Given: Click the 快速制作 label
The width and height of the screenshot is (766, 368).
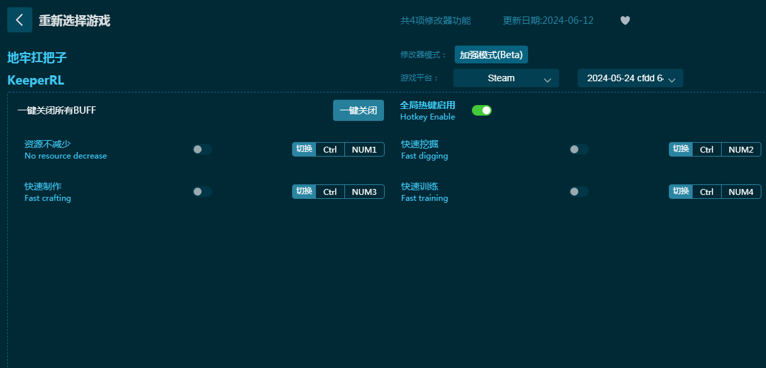Looking at the screenshot, I should [43, 186].
